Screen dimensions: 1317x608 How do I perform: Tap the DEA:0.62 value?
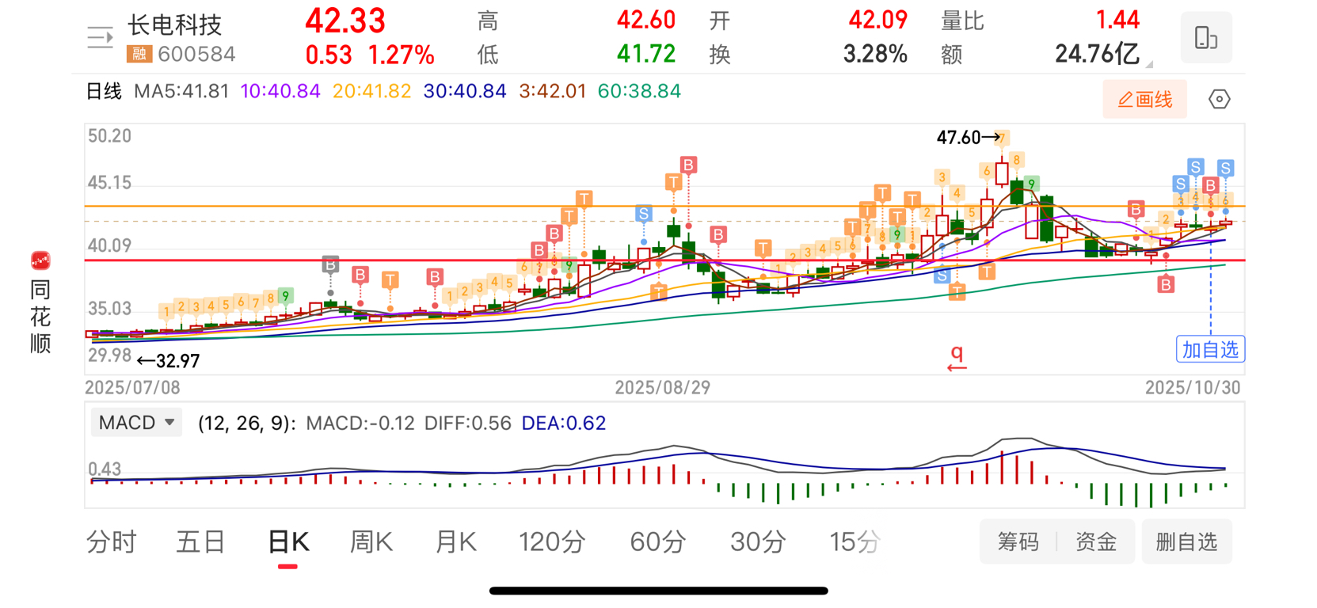[563, 423]
